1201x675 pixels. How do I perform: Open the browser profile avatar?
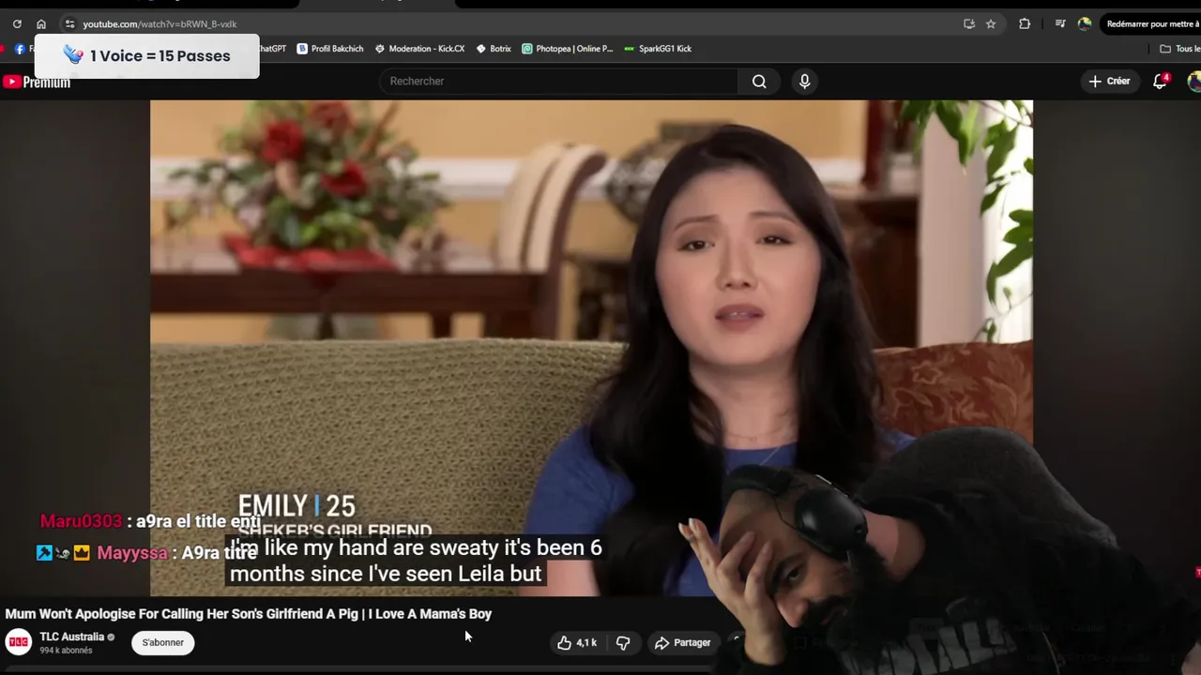[1085, 24]
